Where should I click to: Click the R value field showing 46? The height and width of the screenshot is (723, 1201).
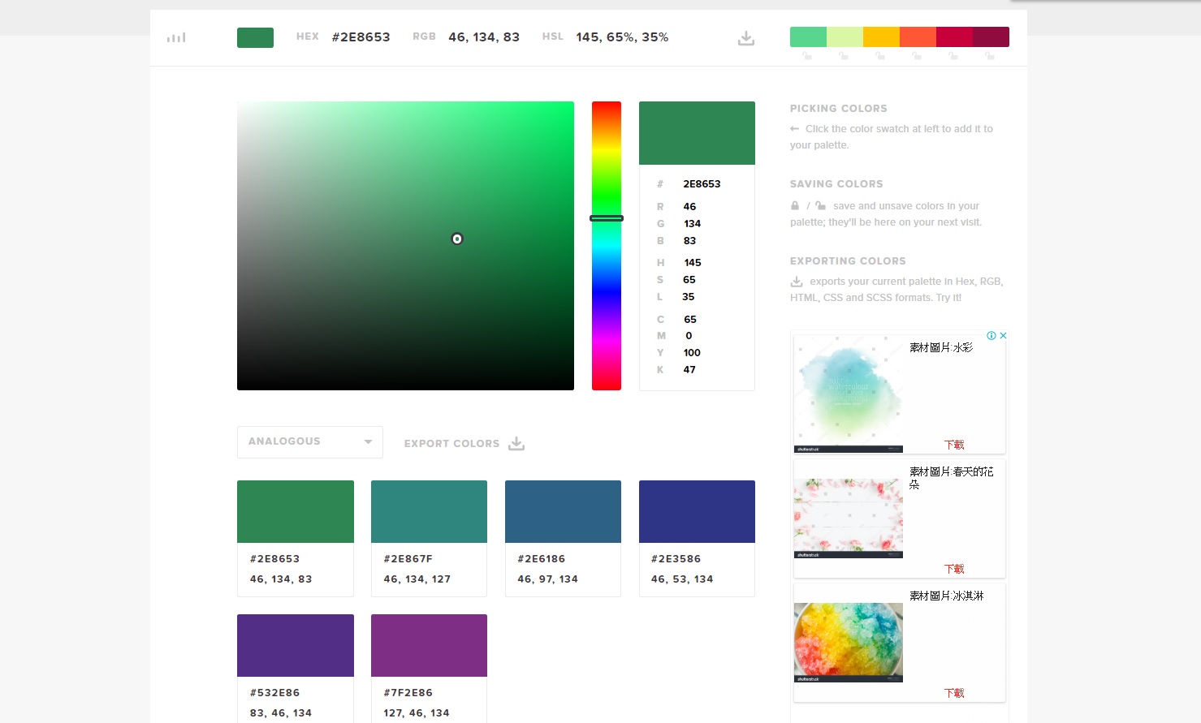pos(689,207)
